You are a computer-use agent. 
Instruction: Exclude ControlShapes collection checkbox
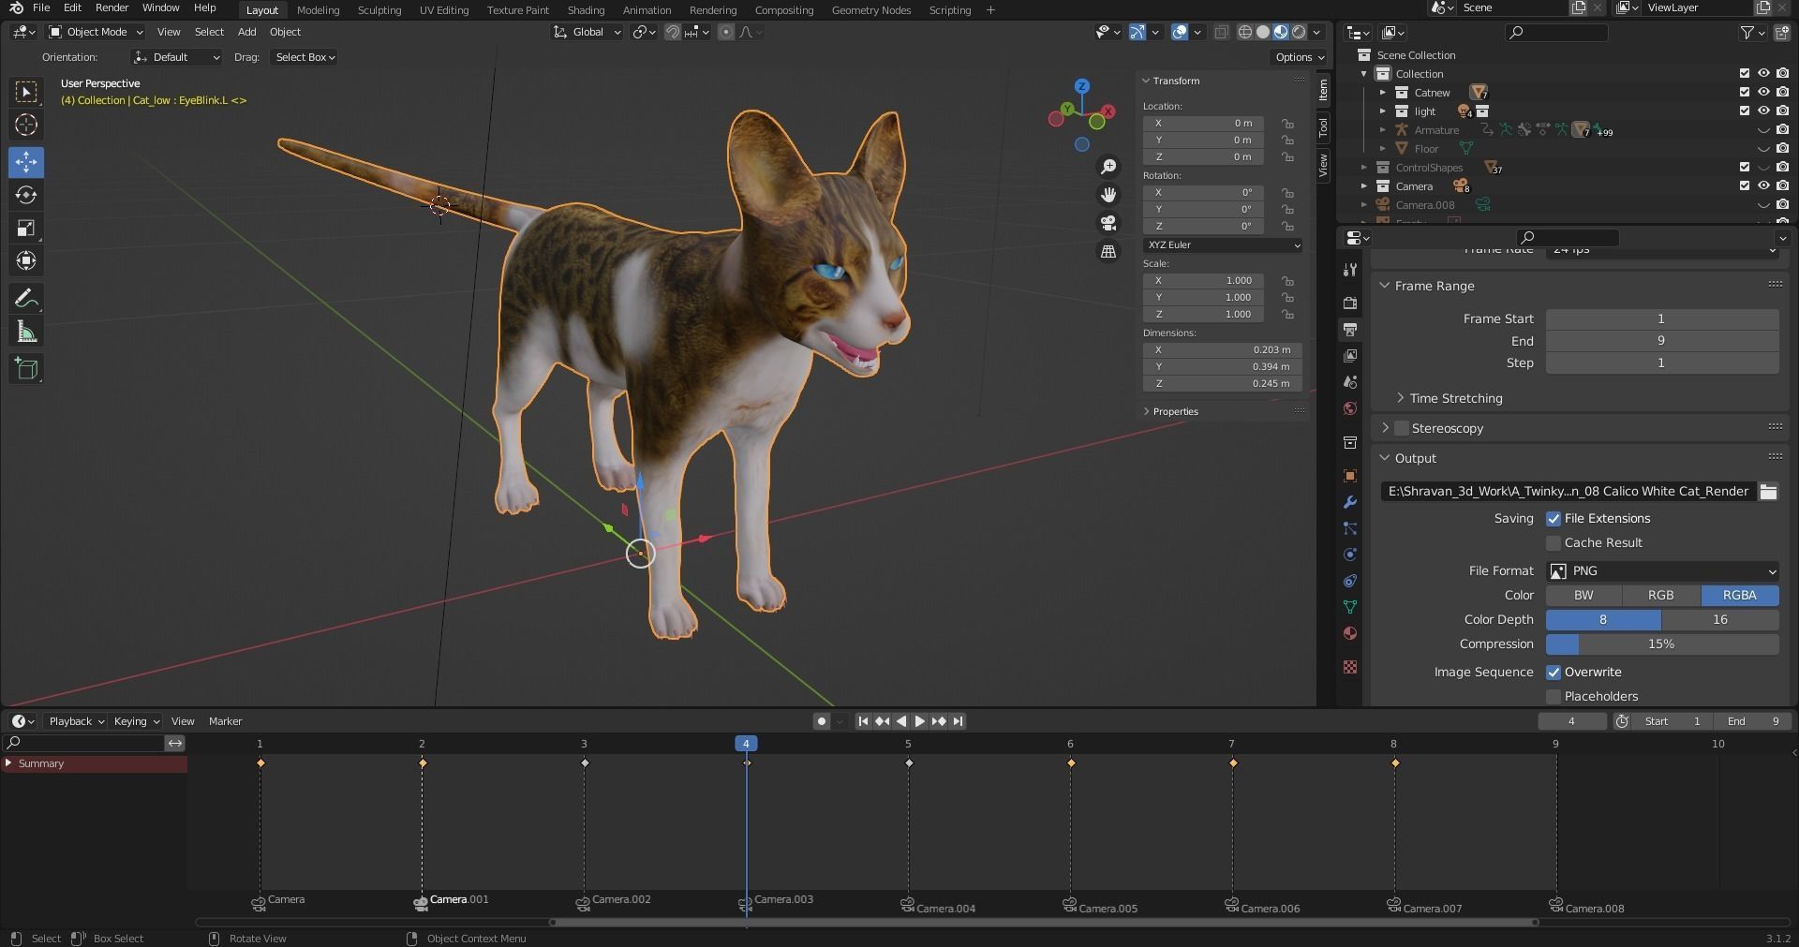(1745, 168)
